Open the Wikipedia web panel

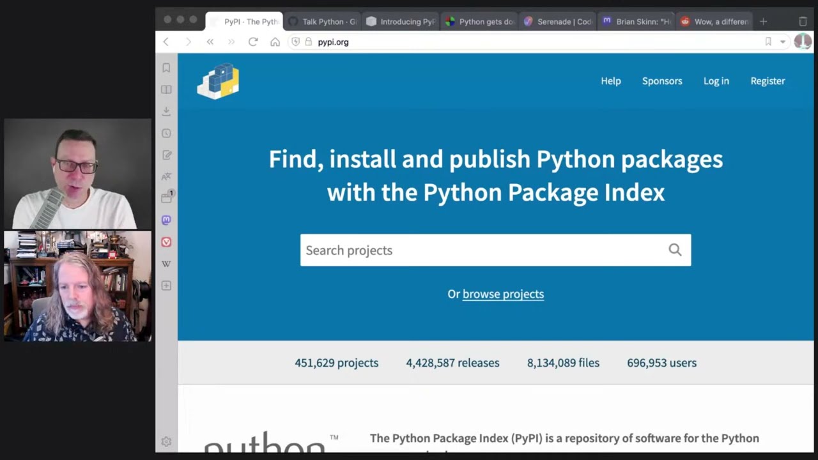[166, 264]
